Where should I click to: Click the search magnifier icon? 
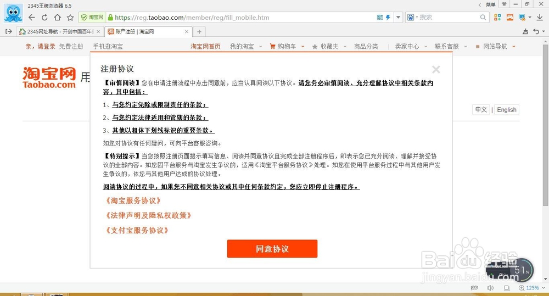483,17
